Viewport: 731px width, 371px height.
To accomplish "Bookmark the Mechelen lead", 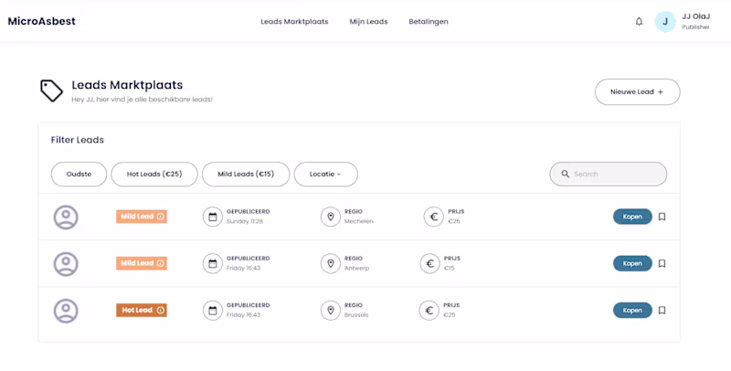I will [662, 217].
